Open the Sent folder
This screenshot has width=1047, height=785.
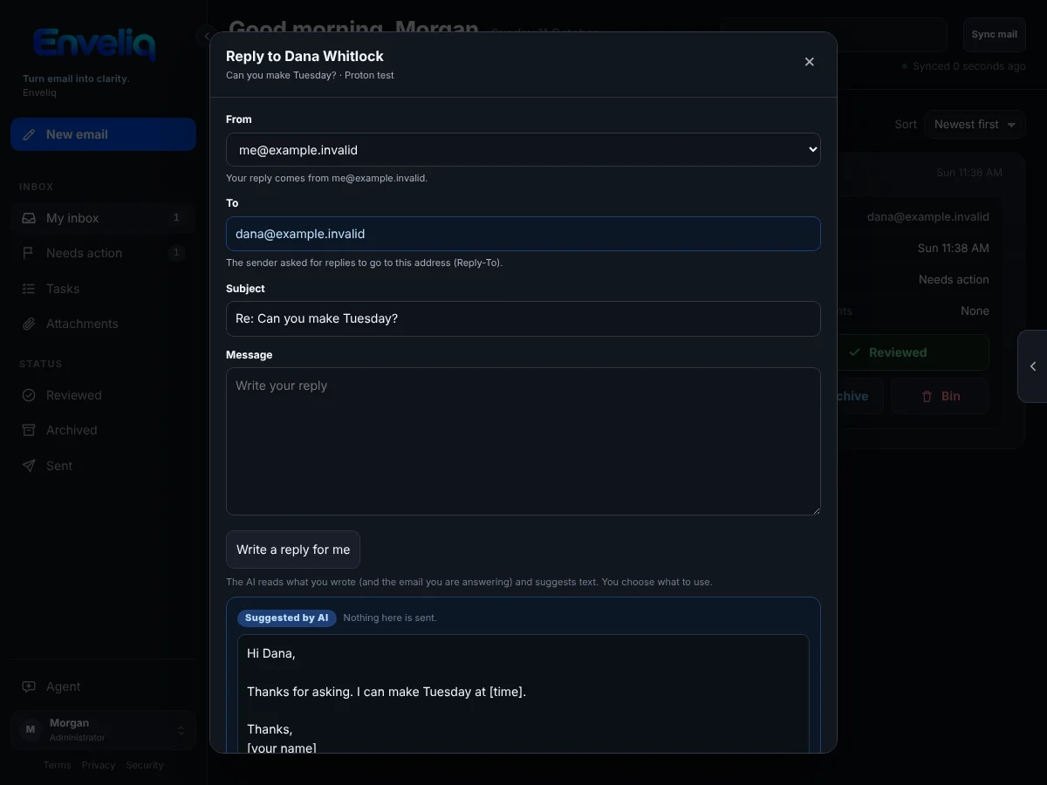tap(103, 466)
